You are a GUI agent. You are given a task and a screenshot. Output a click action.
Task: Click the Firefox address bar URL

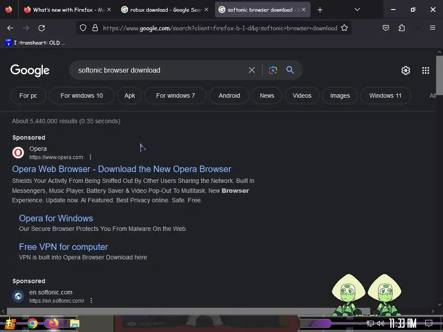(x=220, y=28)
